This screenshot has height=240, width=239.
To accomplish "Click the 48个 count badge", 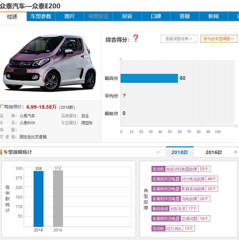I will tap(212, 179).
